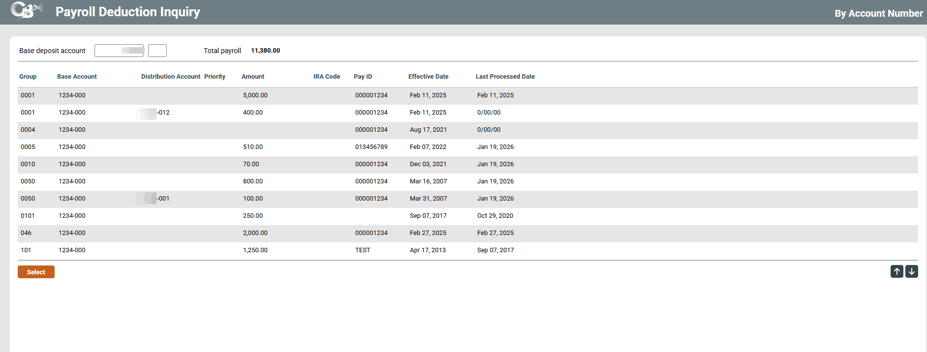Sort by the Group column header
The width and height of the screenshot is (927, 352).
28,77
